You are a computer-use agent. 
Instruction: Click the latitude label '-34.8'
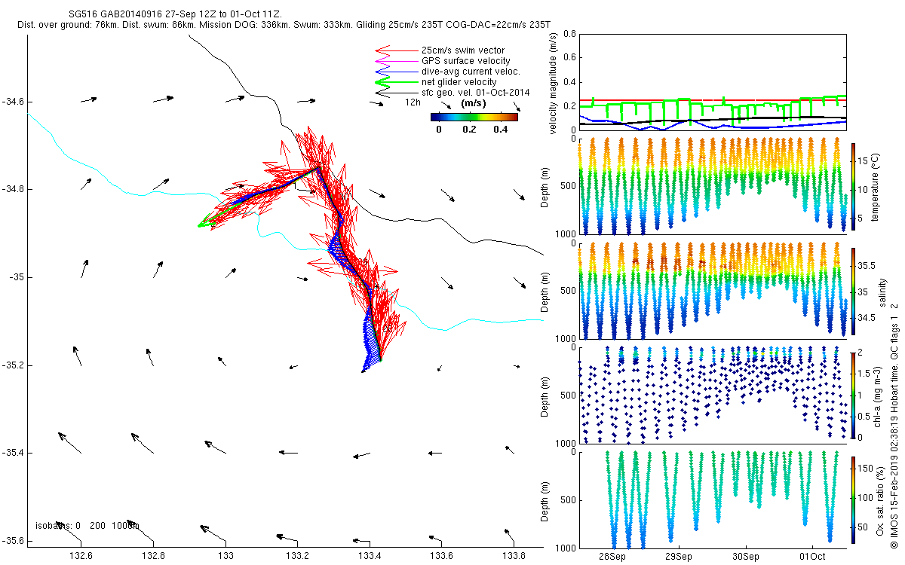[x=13, y=189]
